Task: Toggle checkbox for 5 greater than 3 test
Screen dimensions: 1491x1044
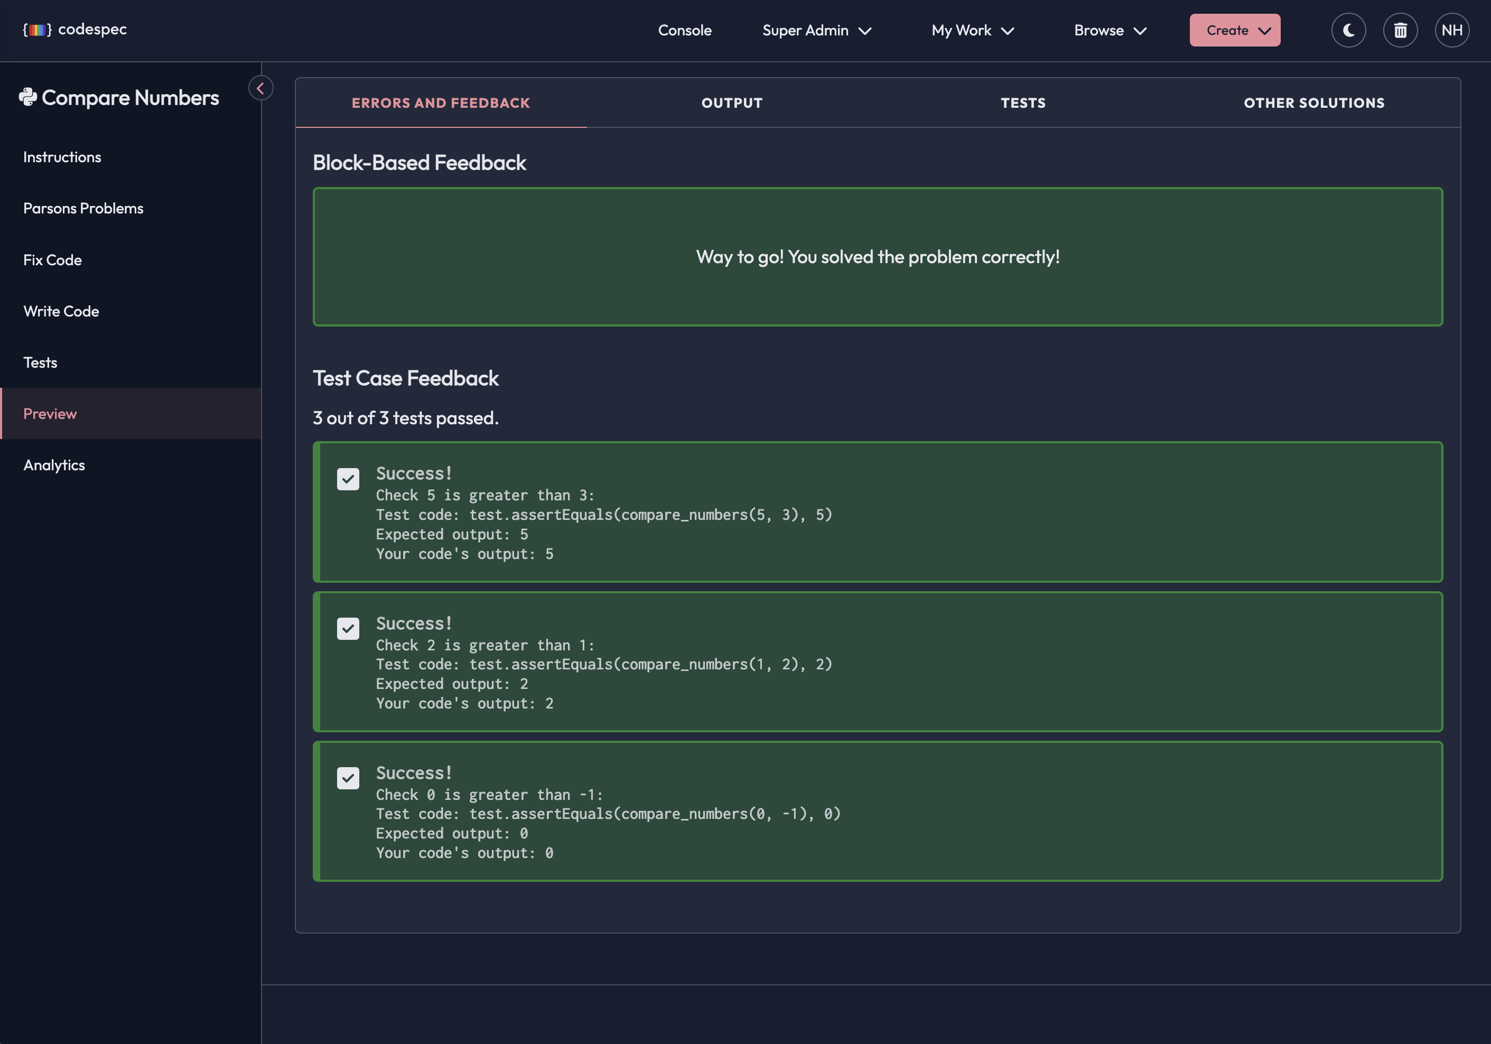Action: [x=348, y=479]
